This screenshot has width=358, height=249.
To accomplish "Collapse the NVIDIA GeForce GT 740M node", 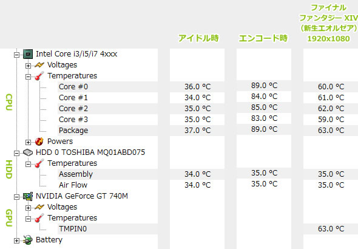I will [16, 197].
